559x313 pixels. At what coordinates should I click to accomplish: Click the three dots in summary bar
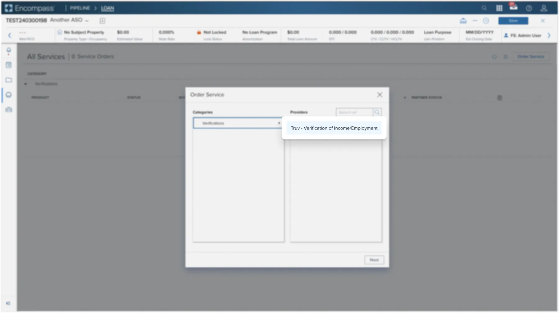[x=23, y=32]
